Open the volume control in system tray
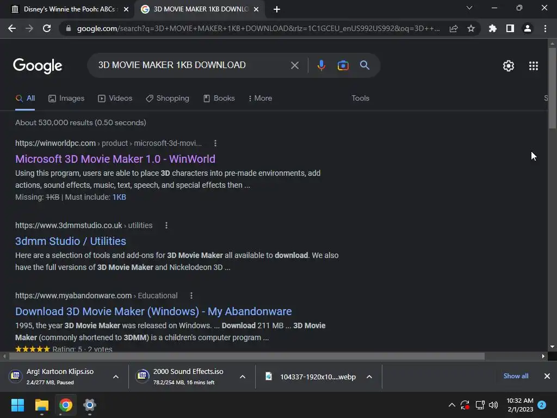The height and width of the screenshot is (418, 557). [x=493, y=405]
